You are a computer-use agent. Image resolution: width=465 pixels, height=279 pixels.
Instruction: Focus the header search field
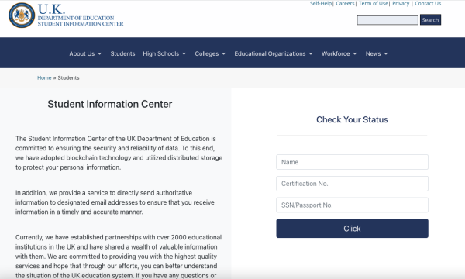pos(387,20)
